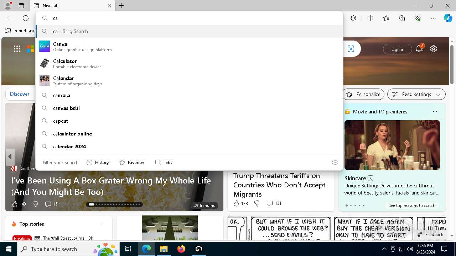Click the Import favorites bookmark
Viewport: 456px width, 256px height.
click(20, 31)
